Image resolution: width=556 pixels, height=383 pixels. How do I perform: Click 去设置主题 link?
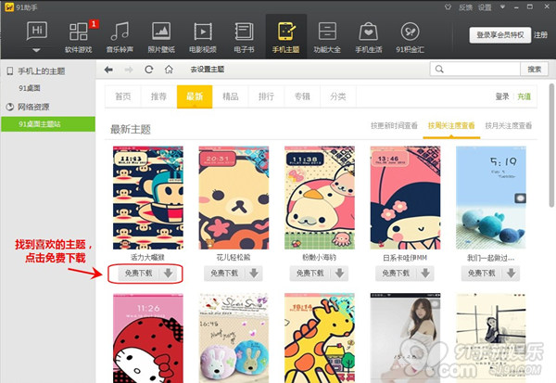click(207, 70)
